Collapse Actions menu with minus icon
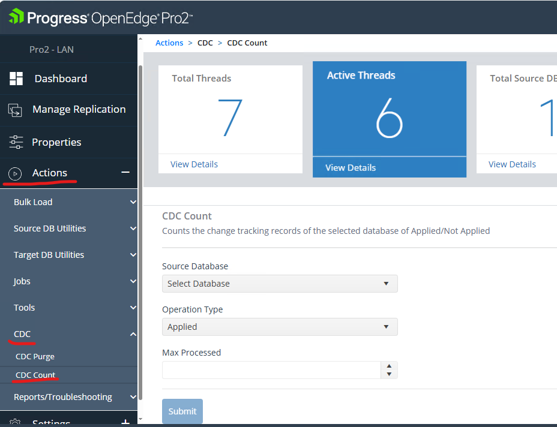This screenshot has height=427, width=557. coord(125,172)
